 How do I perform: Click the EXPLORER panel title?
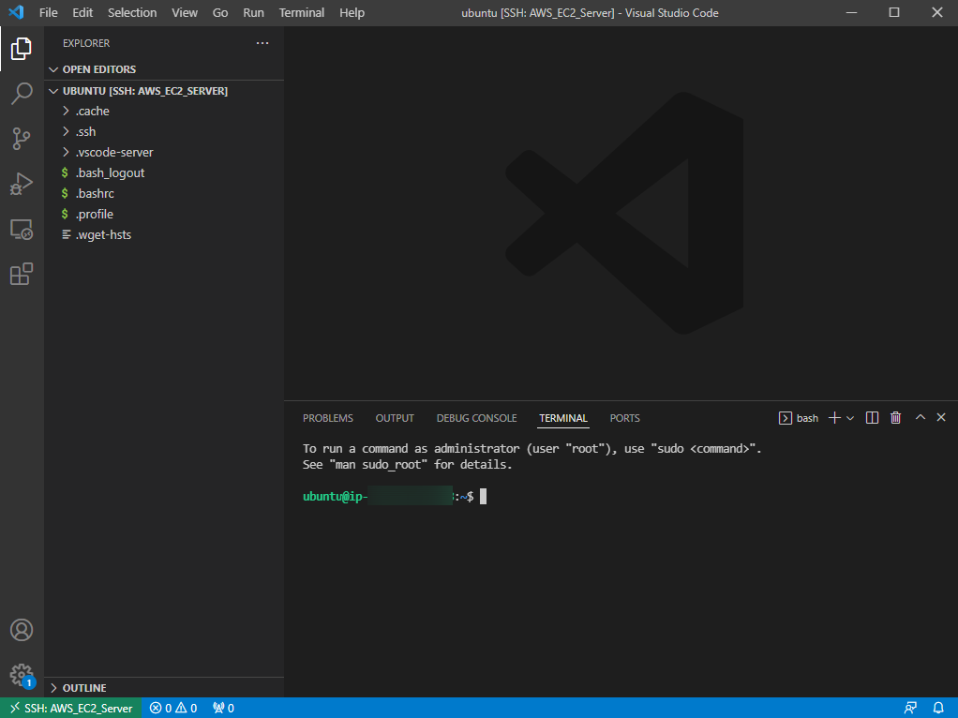point(86,43)
